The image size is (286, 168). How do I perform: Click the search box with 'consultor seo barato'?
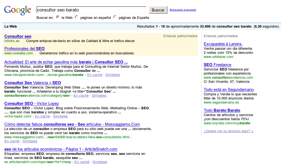tap(91, 10)
